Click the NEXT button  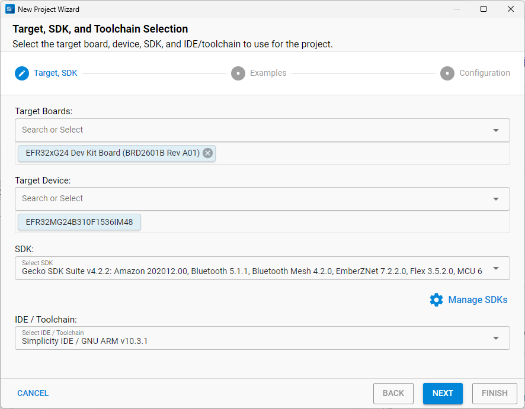coord(443,393)
